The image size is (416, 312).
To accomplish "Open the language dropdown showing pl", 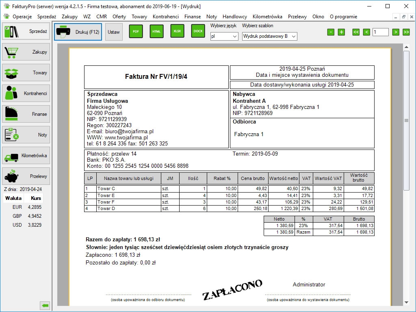I will [224, 37].
